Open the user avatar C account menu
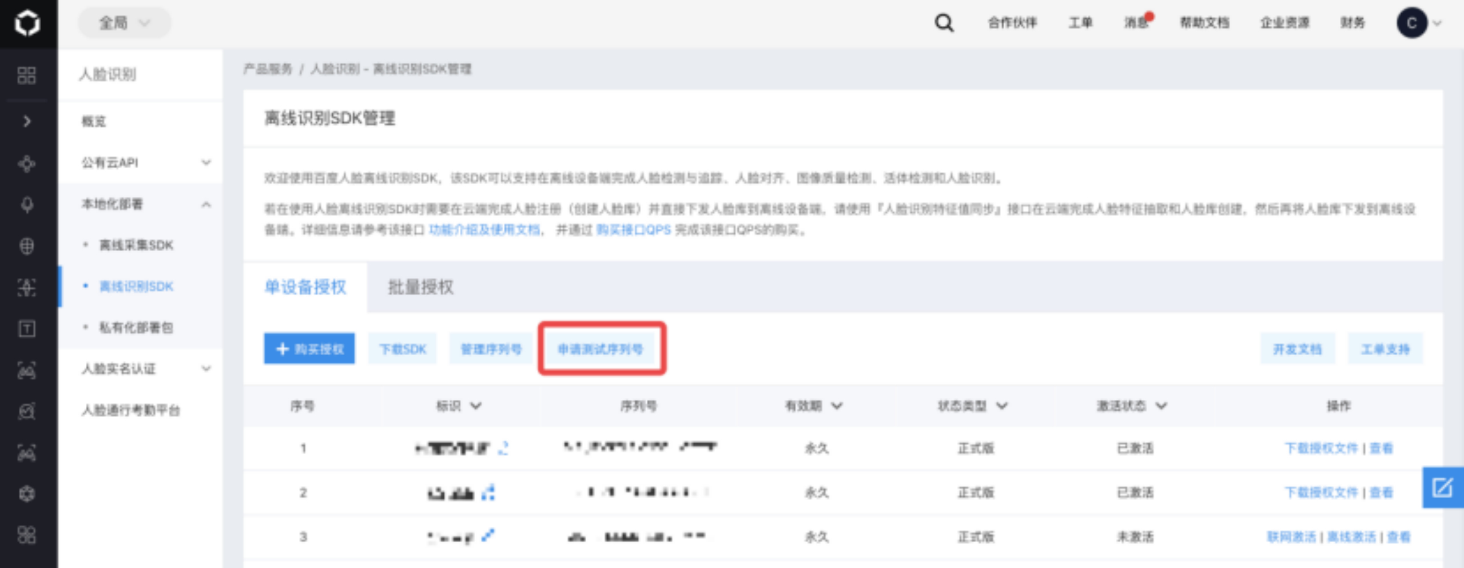Screen dimensions: 1464x568 pyautogui.click(x=1418, y=23)
